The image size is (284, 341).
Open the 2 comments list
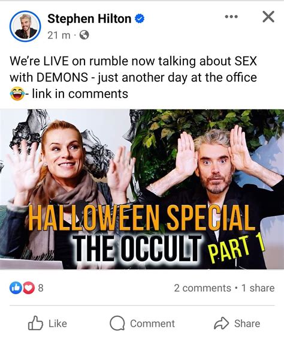click(203, 288)
